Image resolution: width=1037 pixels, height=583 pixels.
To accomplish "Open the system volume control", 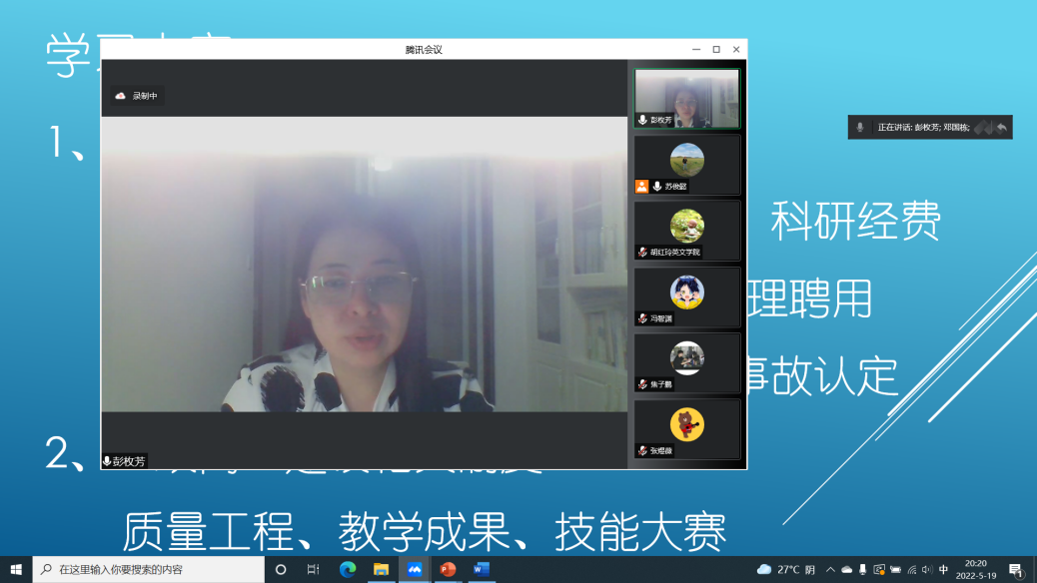I will click(928, 569).
